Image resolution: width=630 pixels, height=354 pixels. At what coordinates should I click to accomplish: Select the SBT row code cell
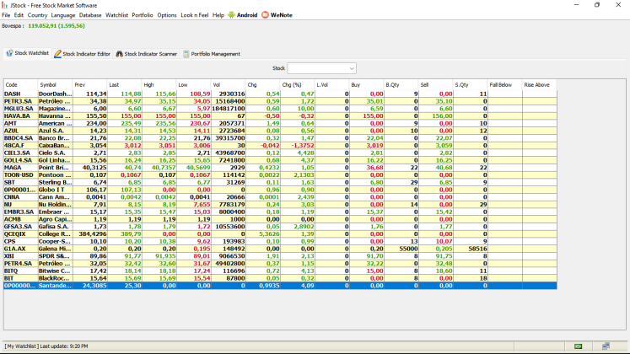click(x=21, y=182)
